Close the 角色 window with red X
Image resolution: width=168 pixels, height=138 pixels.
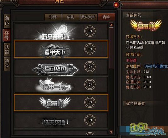pos(116,5)
